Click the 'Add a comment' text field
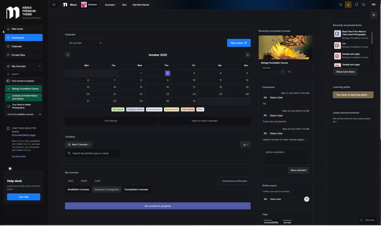 pyautogui.click(x=285, y=156)
